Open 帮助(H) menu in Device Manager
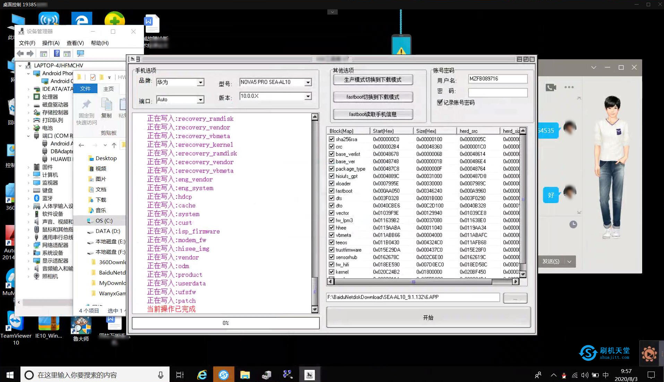 click(100, 43)
